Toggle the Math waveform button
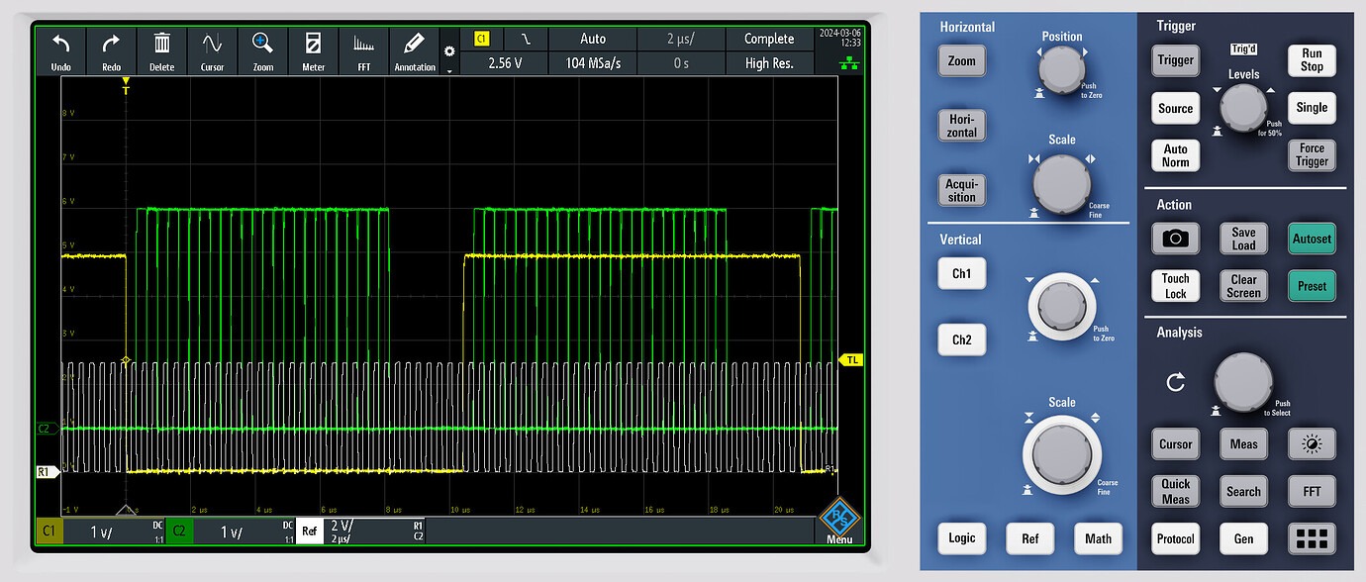The image size is (1366, 582). click(x=1098, y=538)
